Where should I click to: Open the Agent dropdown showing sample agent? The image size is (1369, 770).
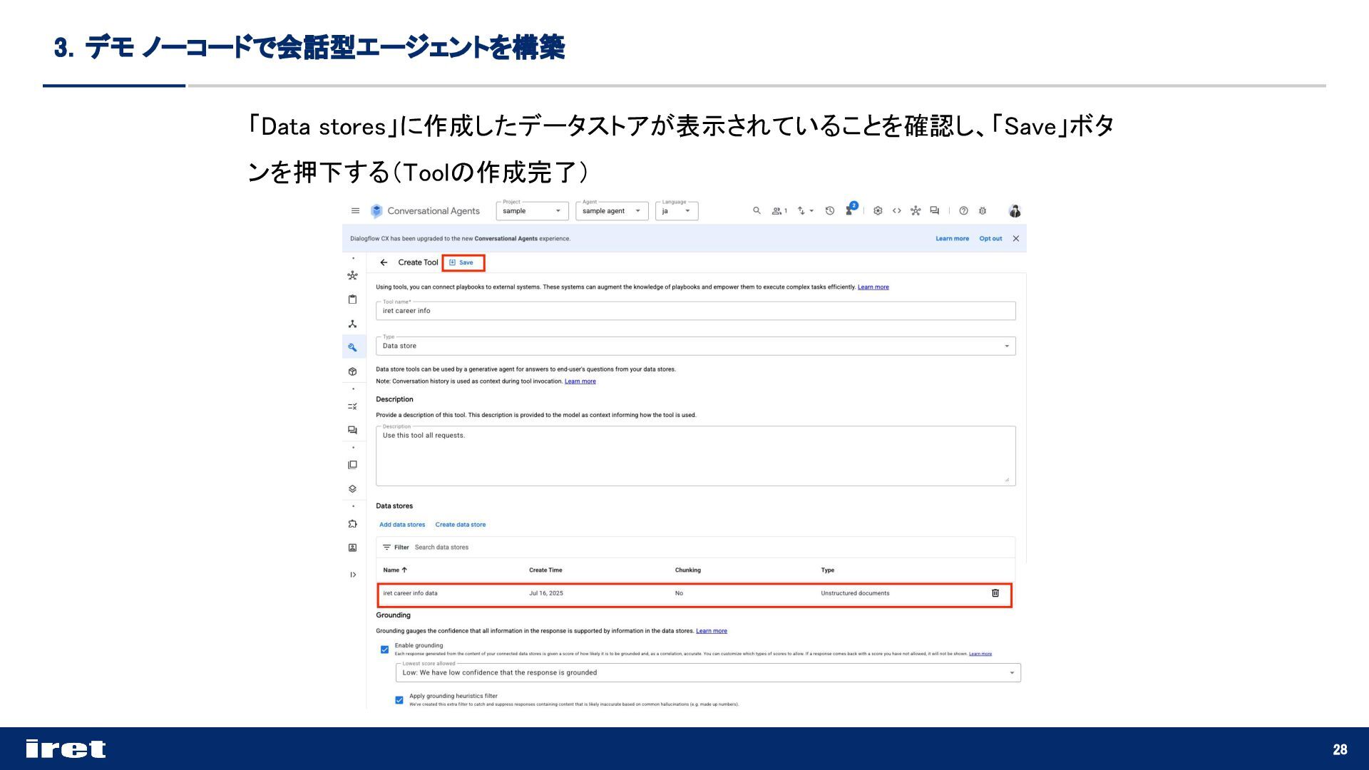612,211
